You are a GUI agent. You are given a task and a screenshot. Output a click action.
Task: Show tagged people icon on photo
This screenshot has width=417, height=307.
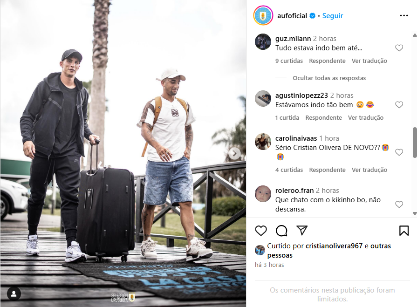pos(14,293)
